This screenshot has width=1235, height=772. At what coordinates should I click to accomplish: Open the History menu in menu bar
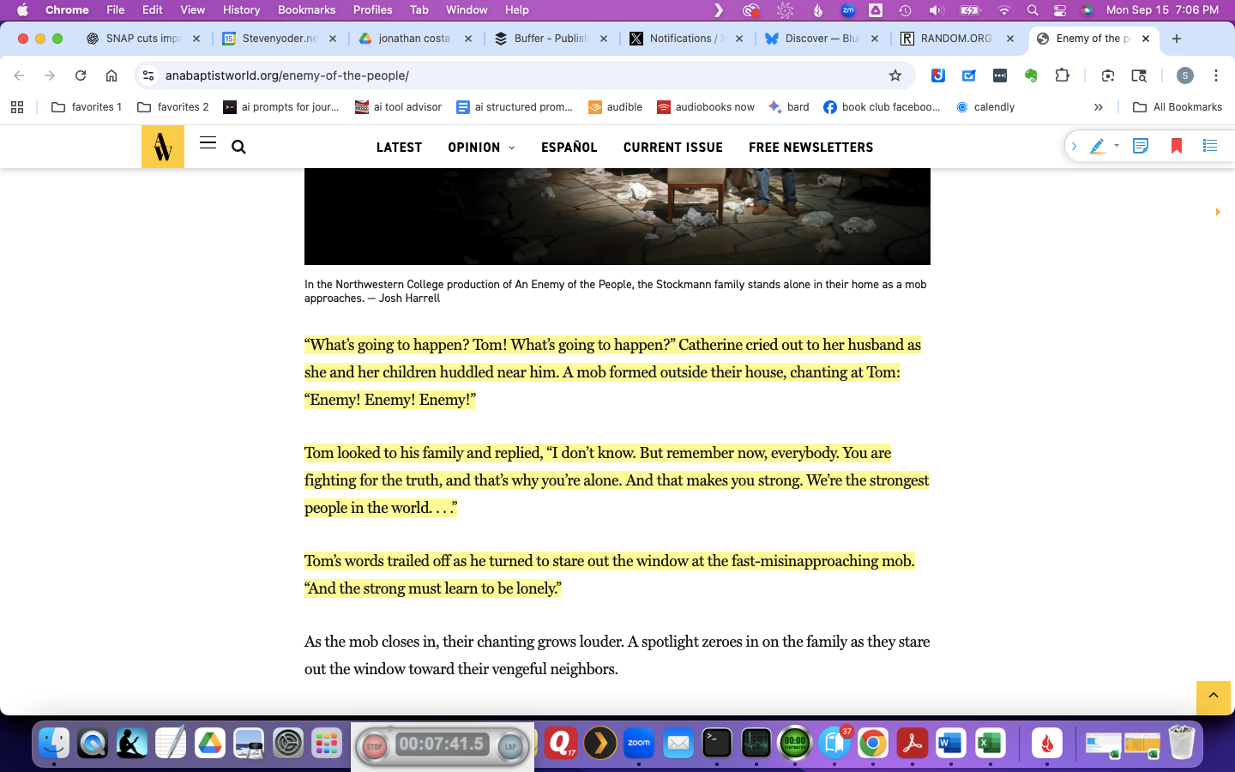(241, 10)
